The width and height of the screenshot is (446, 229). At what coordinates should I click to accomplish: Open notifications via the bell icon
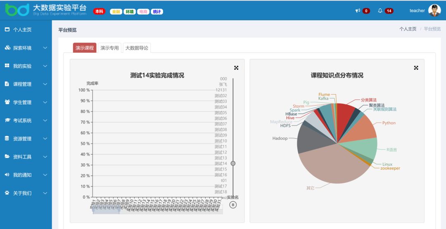380,11
